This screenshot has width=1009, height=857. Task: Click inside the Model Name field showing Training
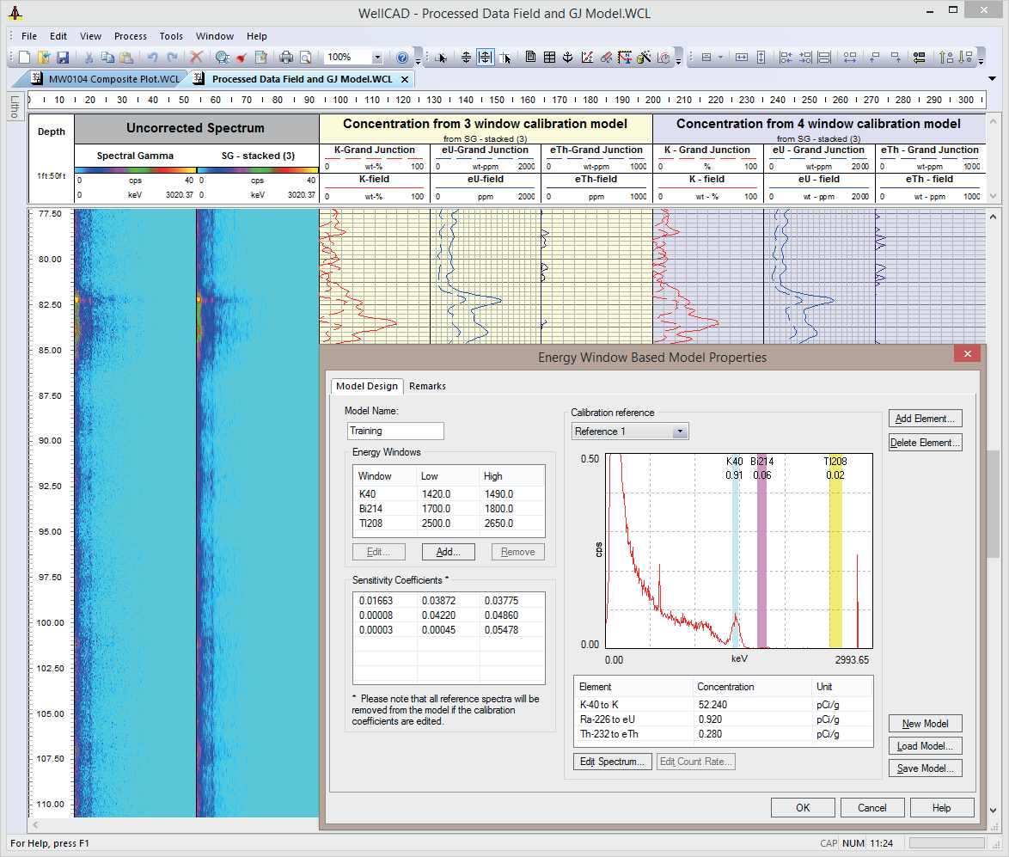point(394,431)
